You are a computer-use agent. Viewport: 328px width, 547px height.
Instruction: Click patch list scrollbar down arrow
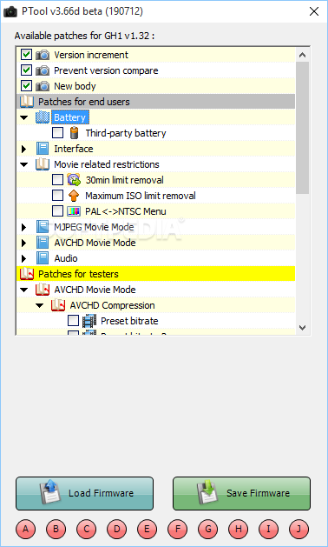[302, 328]
